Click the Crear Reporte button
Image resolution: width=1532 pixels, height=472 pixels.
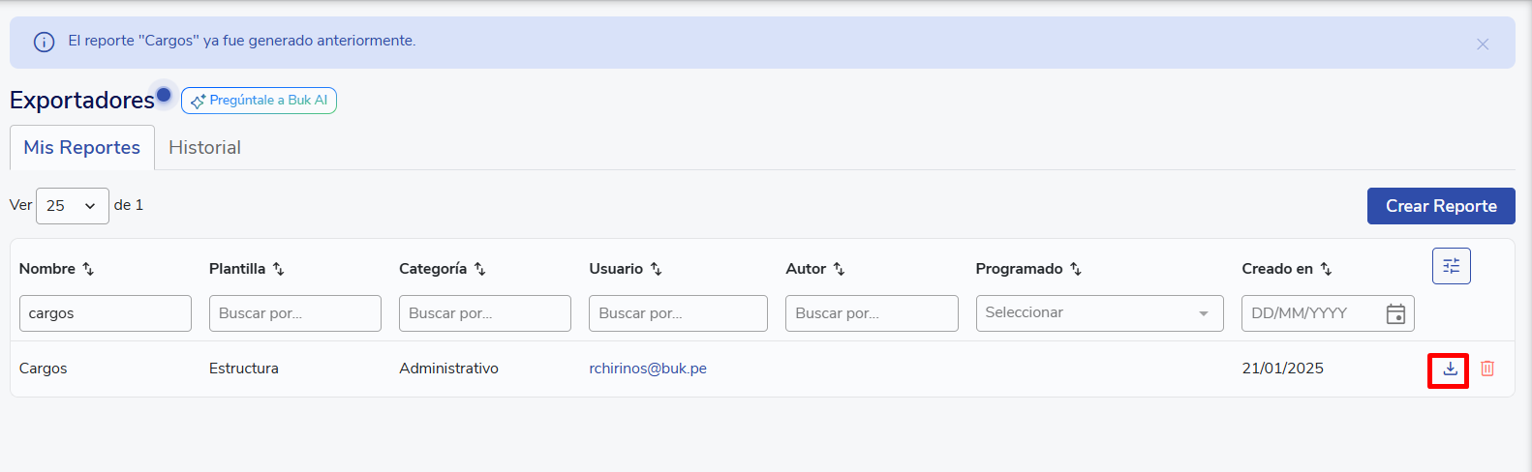[1440, 206]
